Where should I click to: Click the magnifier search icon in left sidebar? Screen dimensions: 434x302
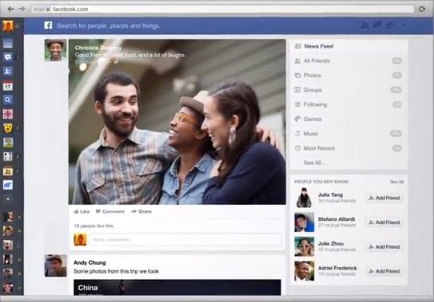coord(8,100)
